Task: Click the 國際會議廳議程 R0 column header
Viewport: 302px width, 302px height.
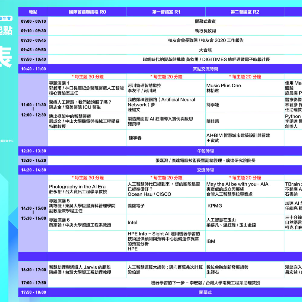Action: (x=87, y=12)
